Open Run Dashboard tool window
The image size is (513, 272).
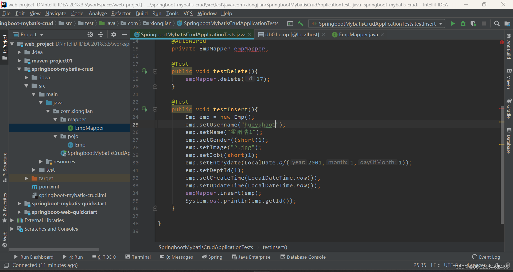[34, 257]
